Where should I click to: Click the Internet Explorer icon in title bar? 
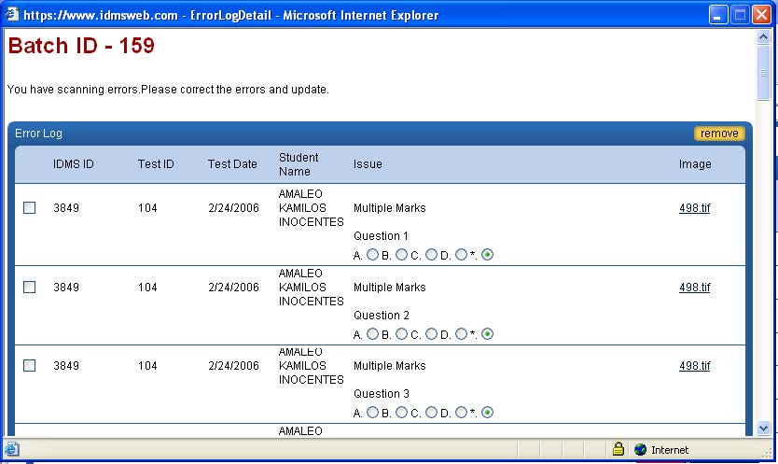(13, 15)
